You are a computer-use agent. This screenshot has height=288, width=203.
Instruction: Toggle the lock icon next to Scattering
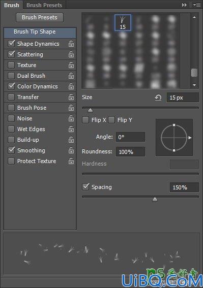click(x=71, y=54)
